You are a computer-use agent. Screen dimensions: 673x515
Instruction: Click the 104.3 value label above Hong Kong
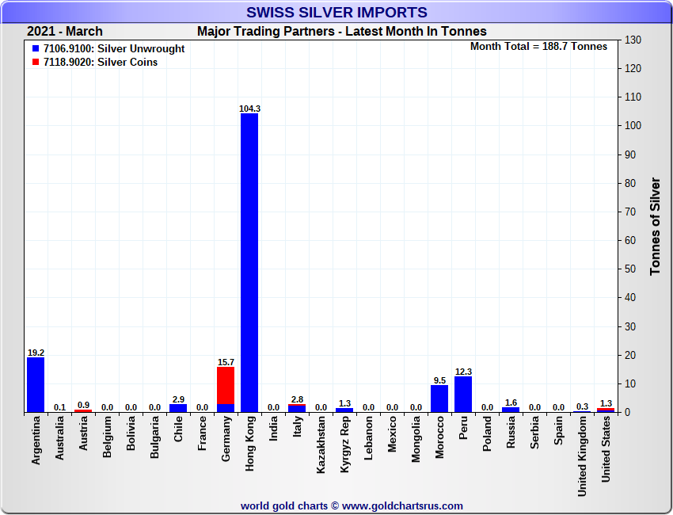(x=249, y=109)
